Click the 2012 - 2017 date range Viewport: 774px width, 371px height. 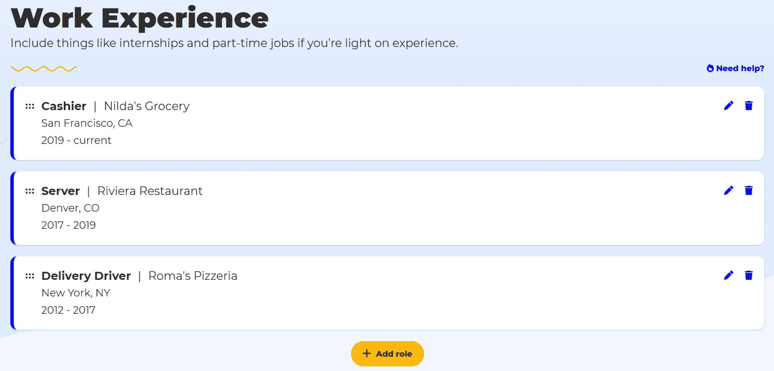click(x=68, y=310)
